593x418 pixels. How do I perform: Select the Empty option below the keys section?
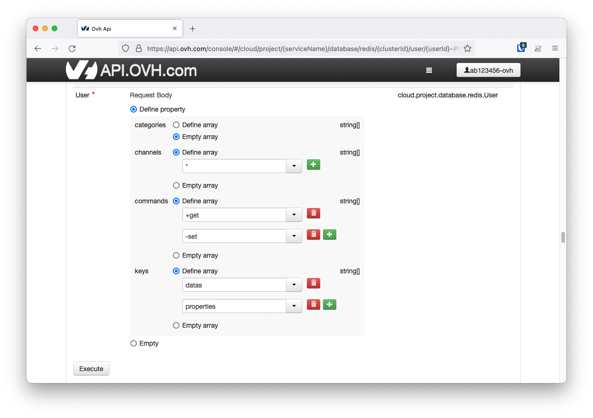133,343
